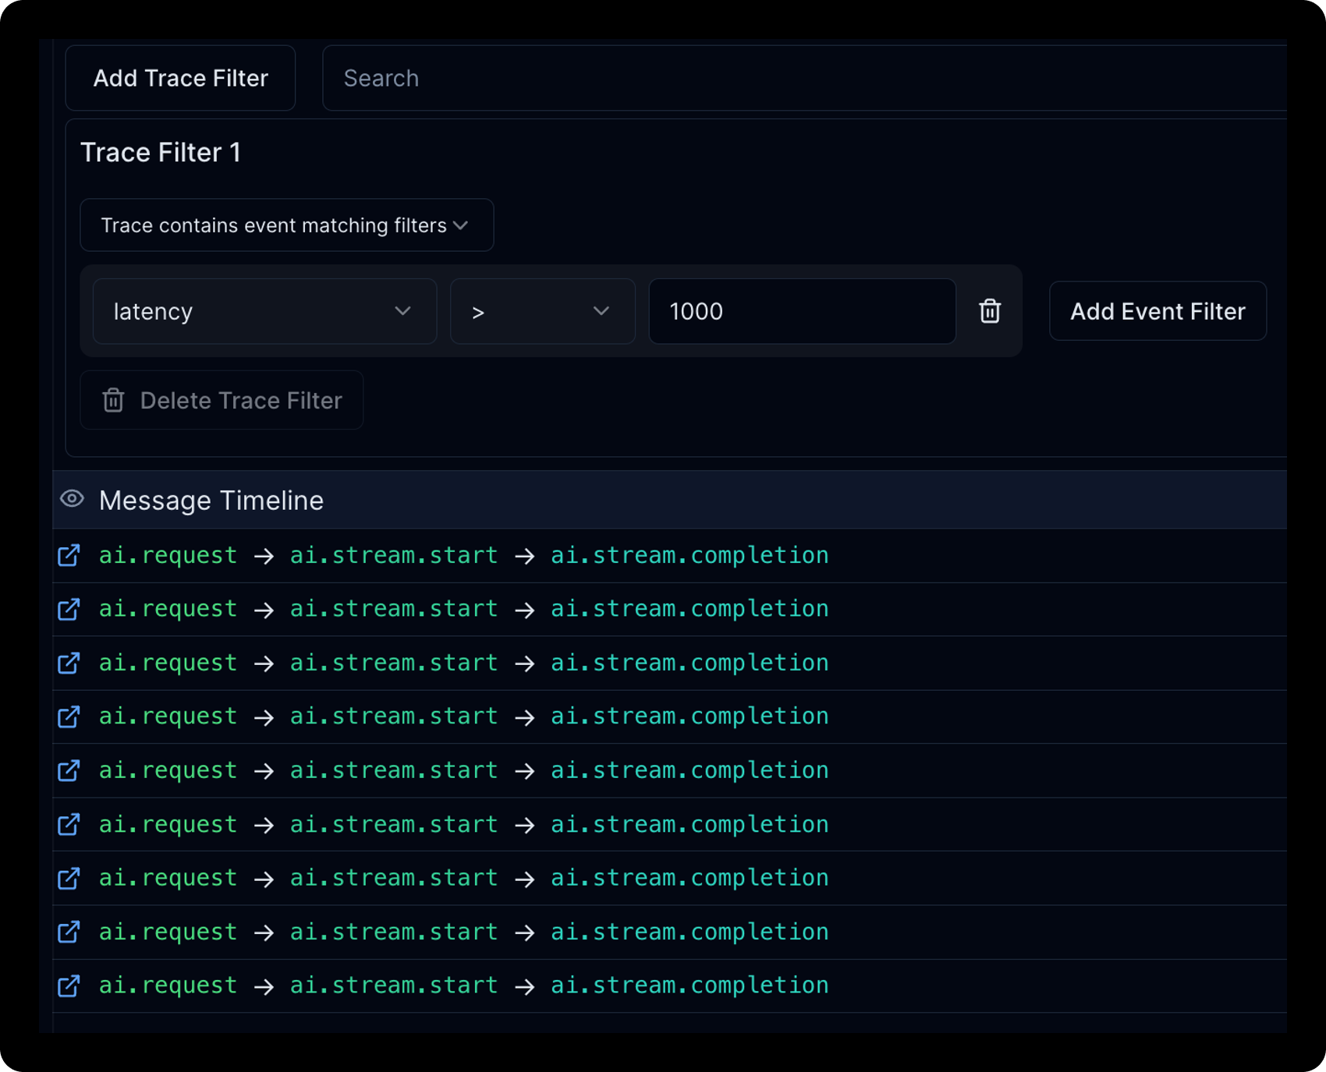Image resolution: width=1326 pixels, height=1072 pixels.
Task: Open the '>' comparison operator dropdown
Action: click(x=542, y=311)
